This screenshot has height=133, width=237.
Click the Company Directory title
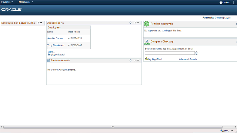click(162, 41)
